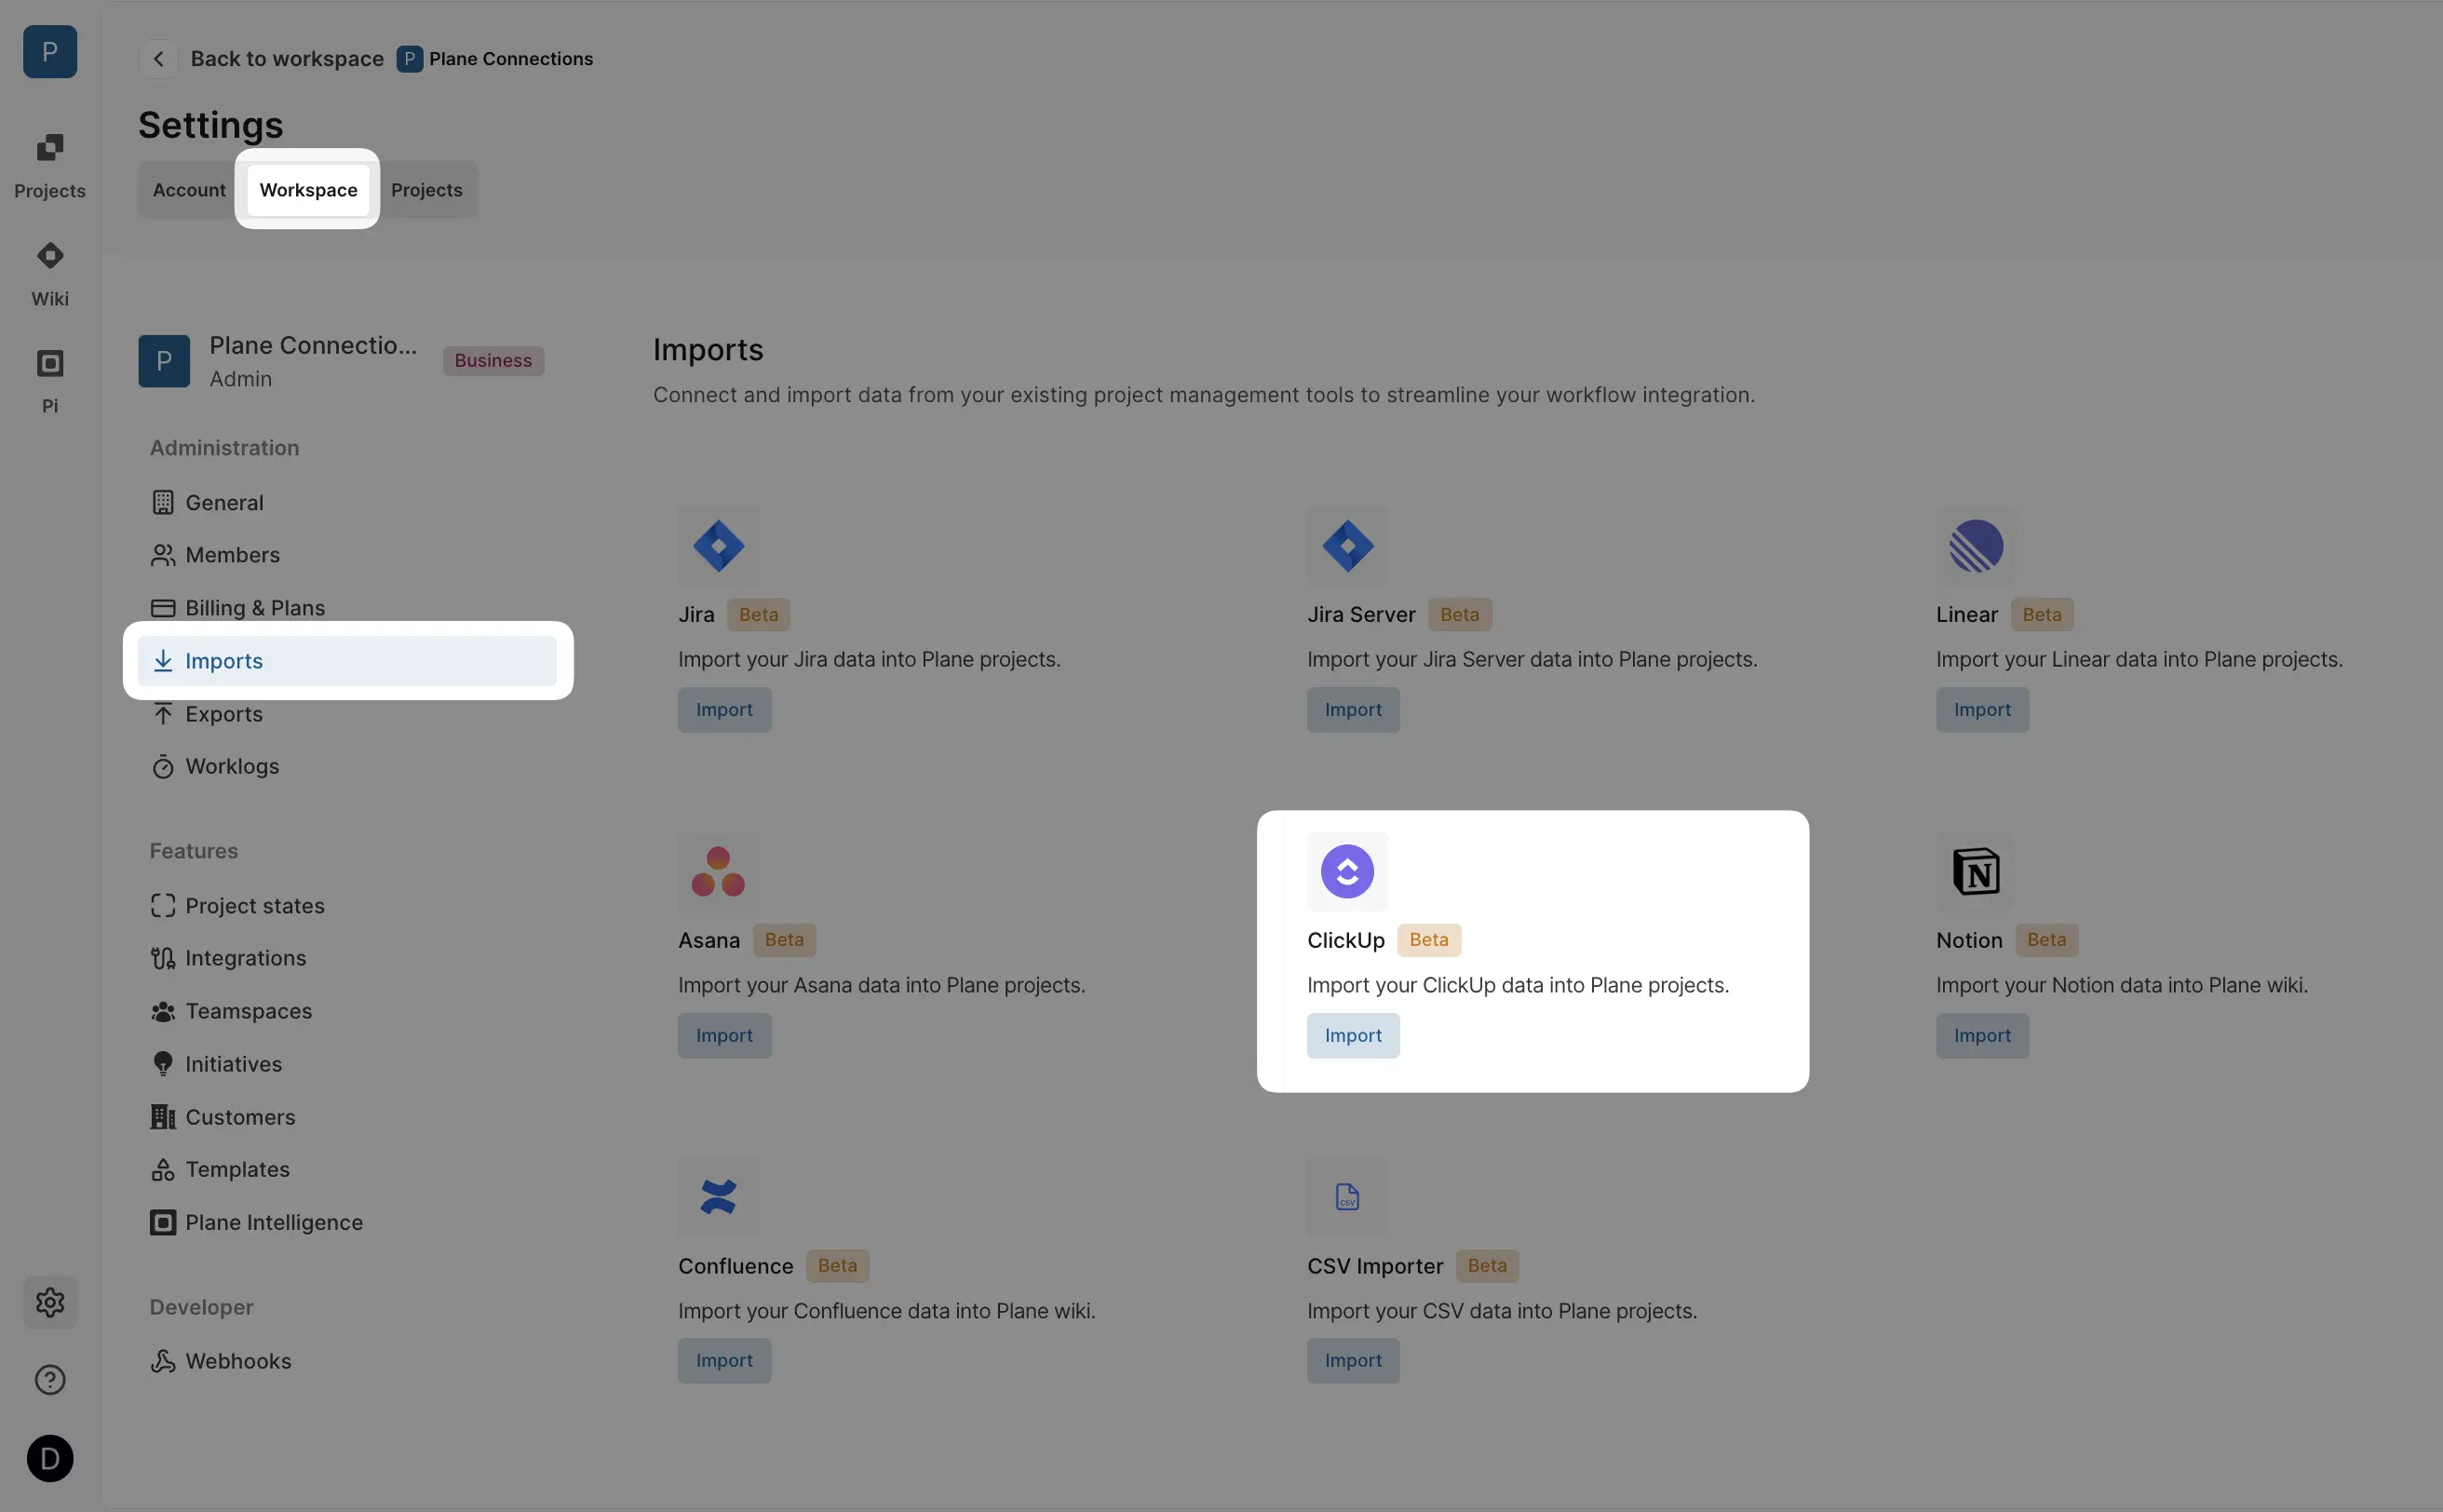
Task: Click the Jira Server logo icon
Action: (1347, 546)
